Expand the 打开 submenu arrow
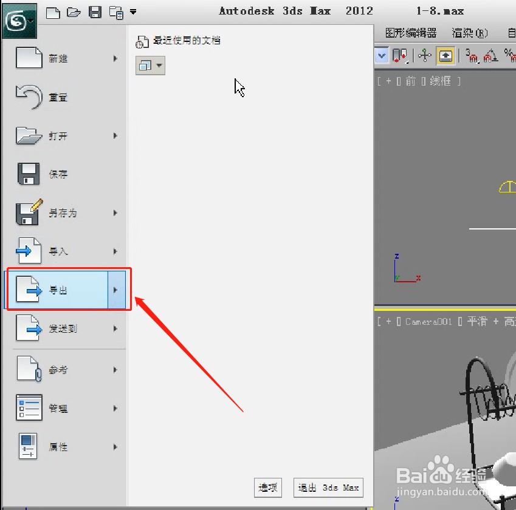The width and height of the screenshot is (516, 510). coord(115,135)
